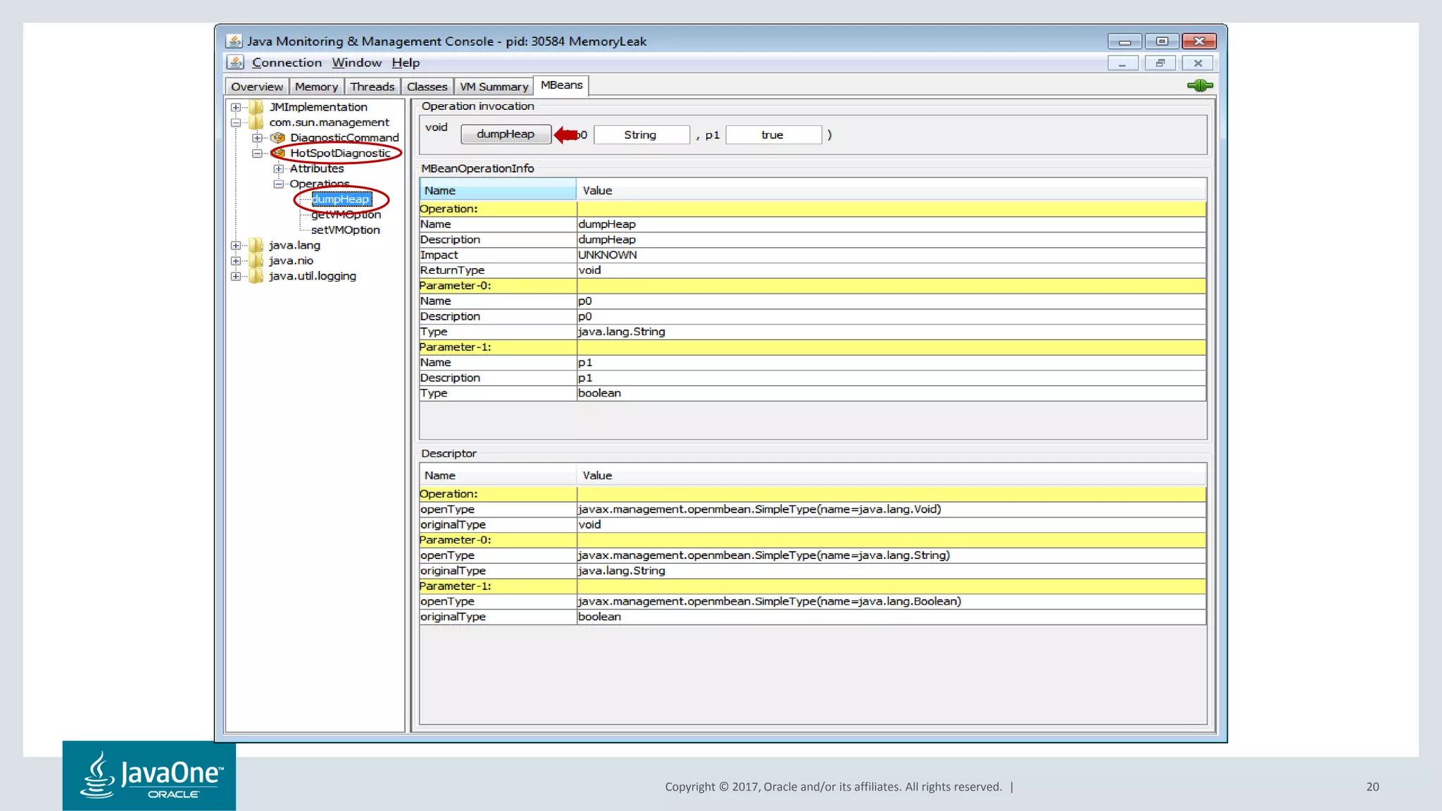
Task: Click MBeanOperationInfo Name column header
Action: click(498, 191)
